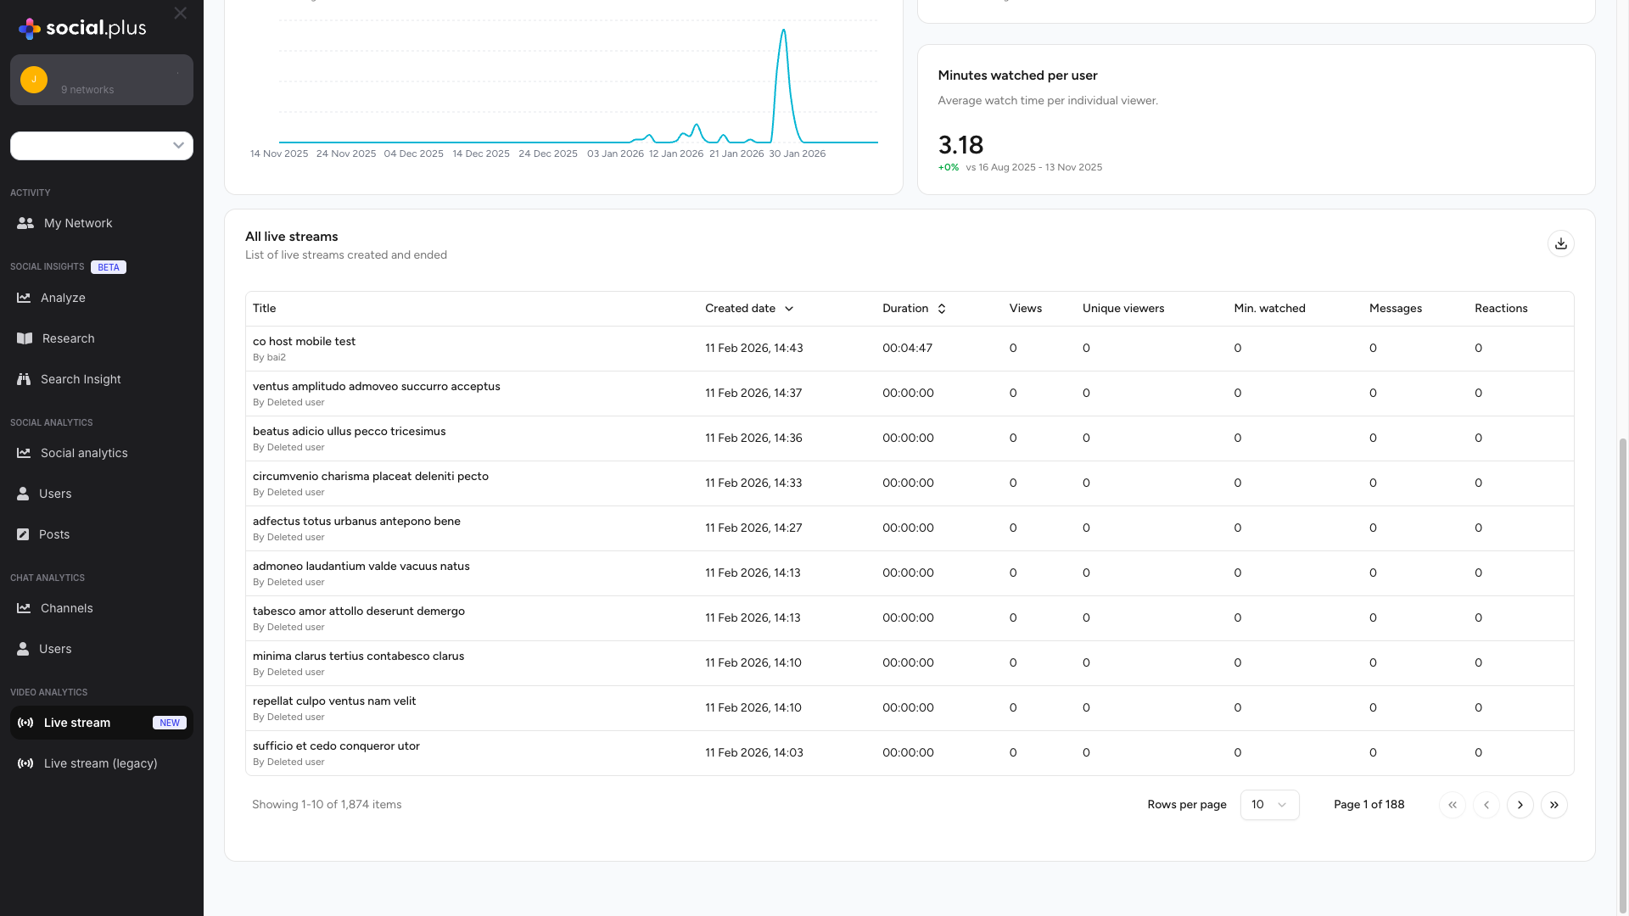The height and width of the screenshot is (916, 1629).
Task: Click the Search Insight icon
Action: [23, 379]
